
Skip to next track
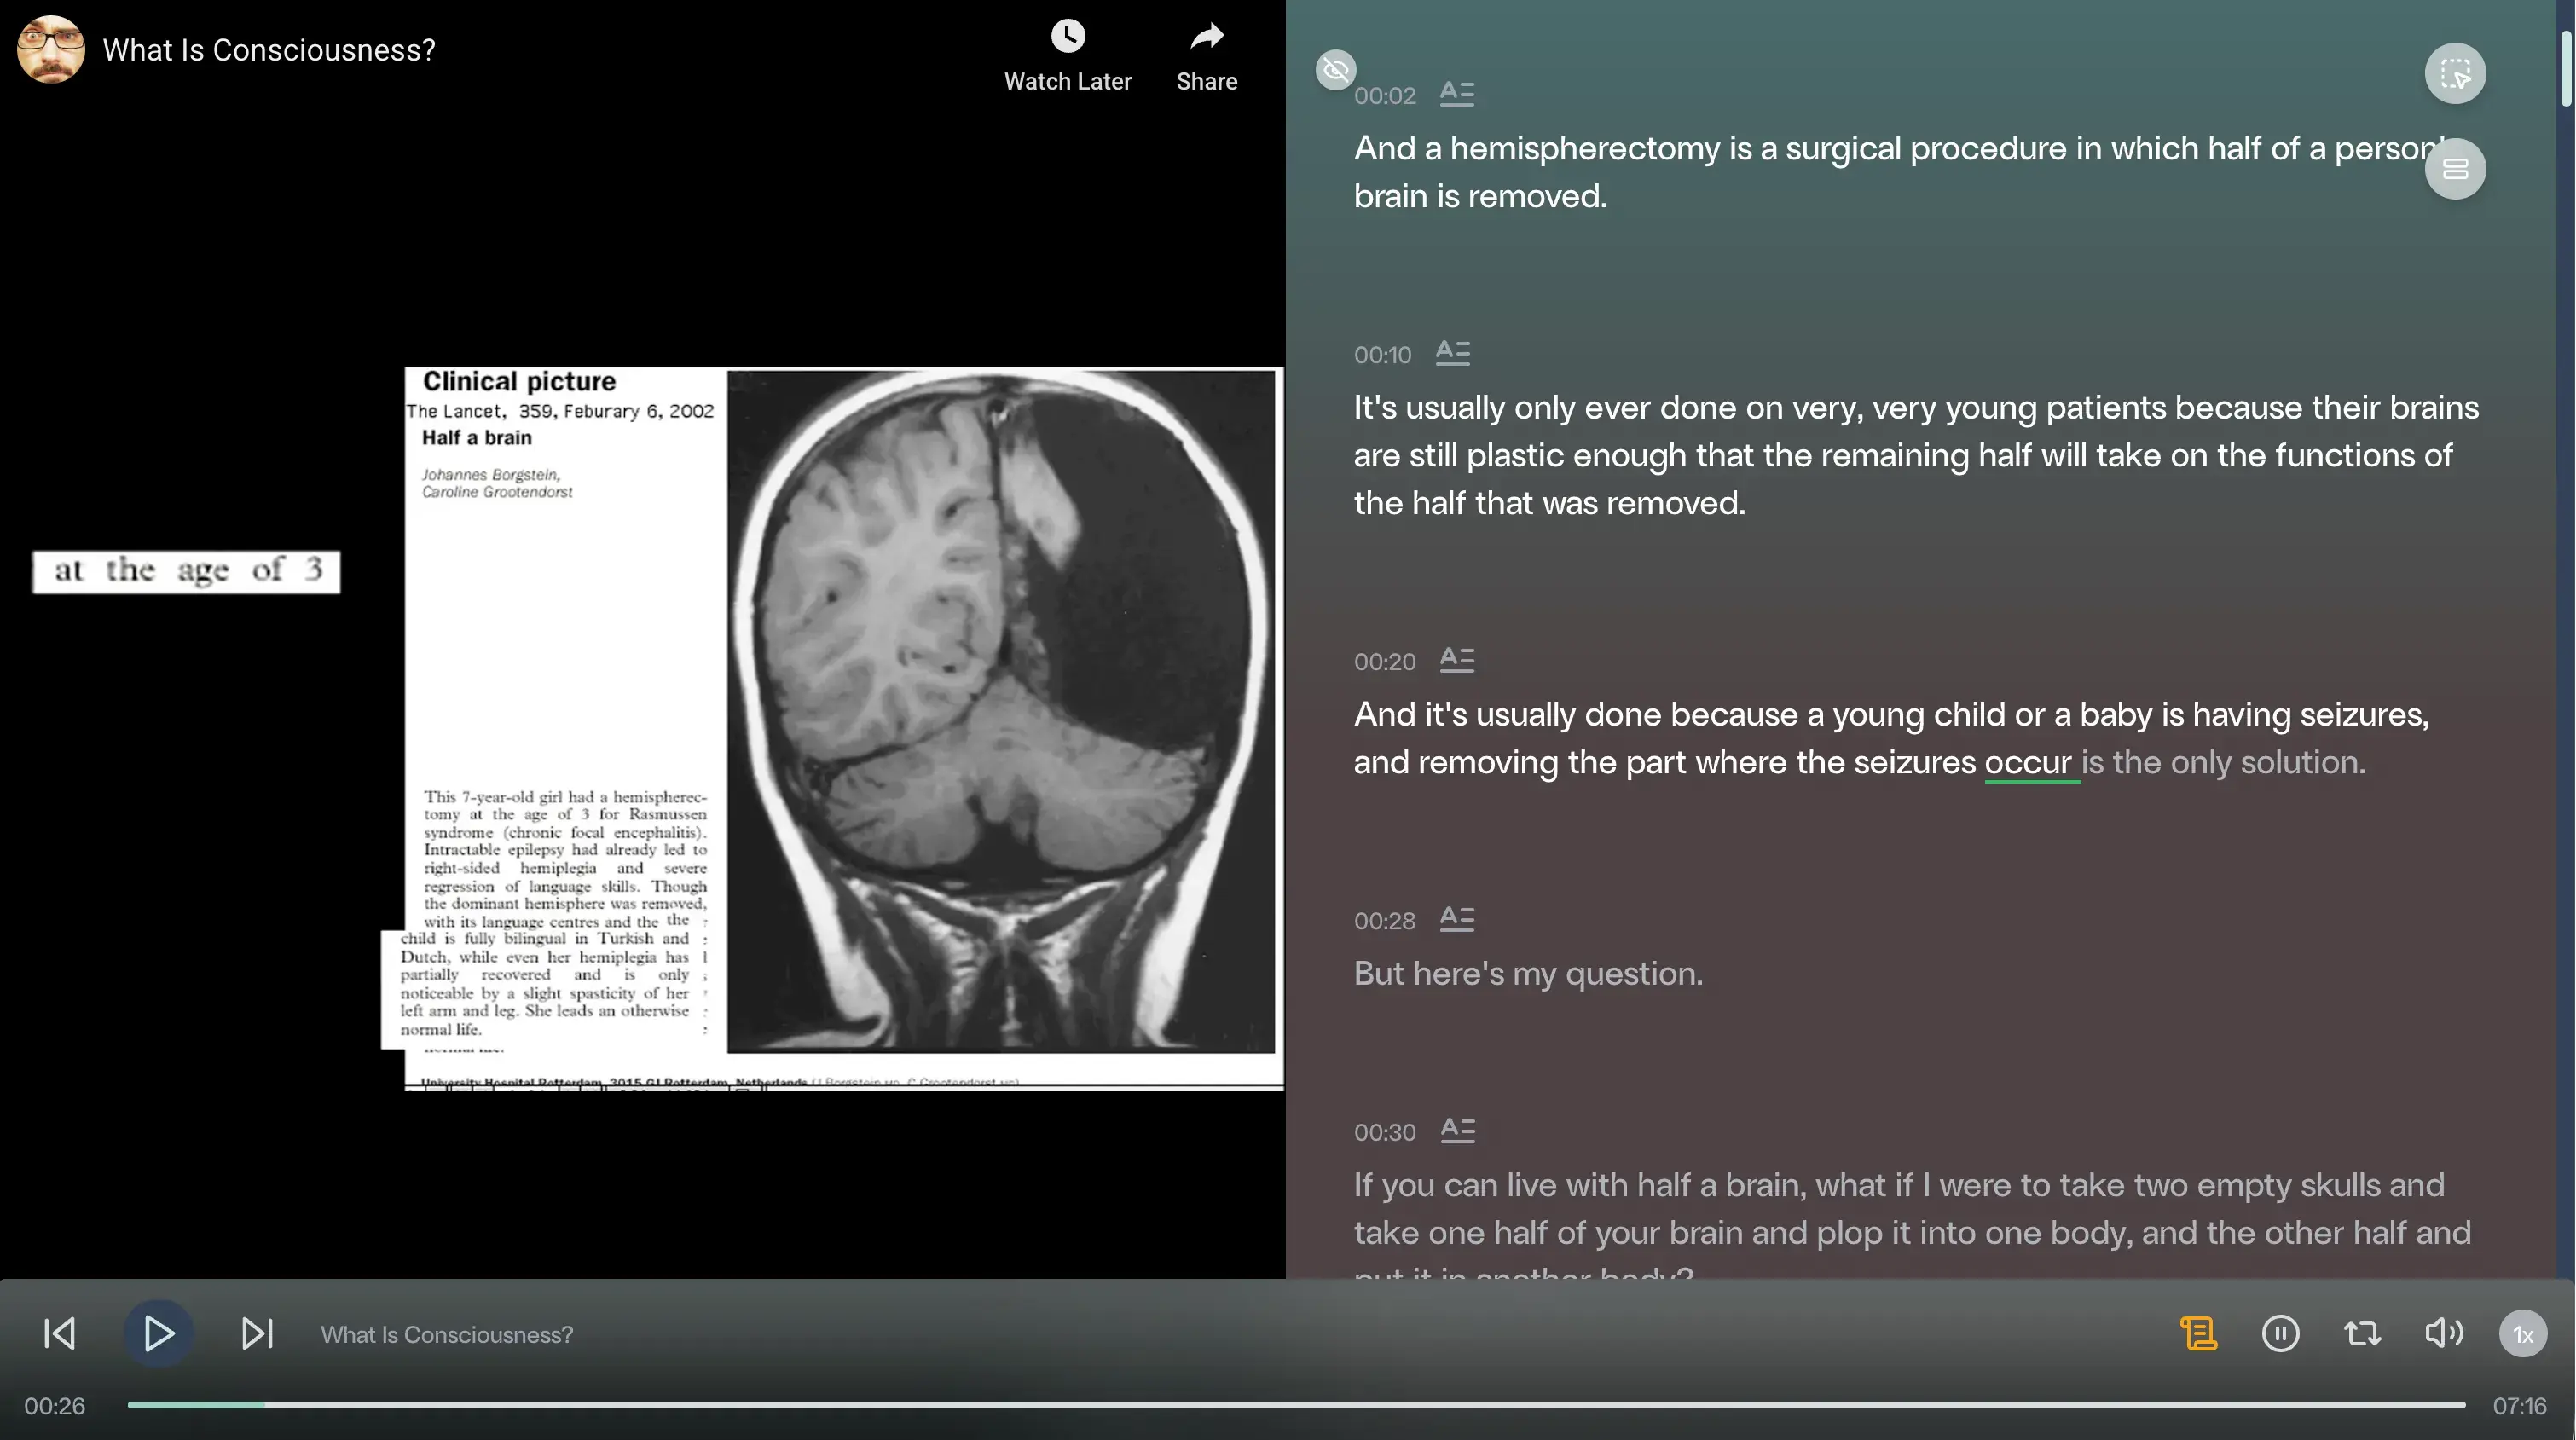point(257,1333)
